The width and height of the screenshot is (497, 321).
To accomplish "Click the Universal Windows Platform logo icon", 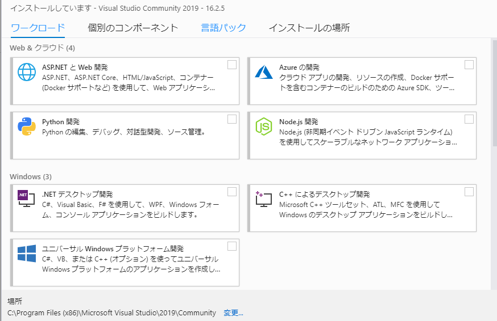I will click(27, 254).
